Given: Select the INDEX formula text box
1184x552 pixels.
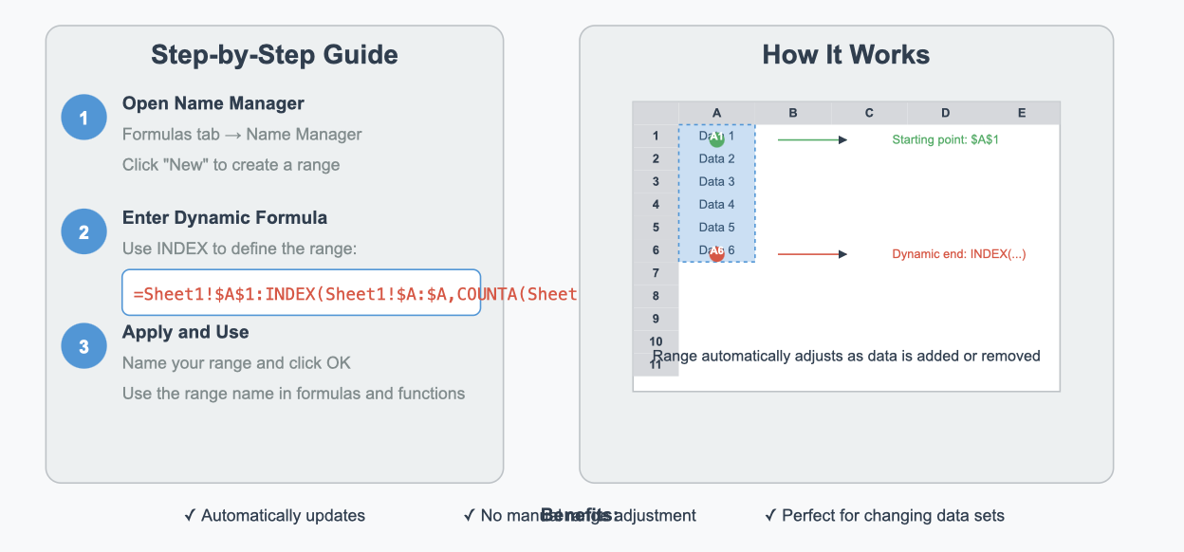Looking at the screenshot, I should pyautogui.click(x=302, y=293).
